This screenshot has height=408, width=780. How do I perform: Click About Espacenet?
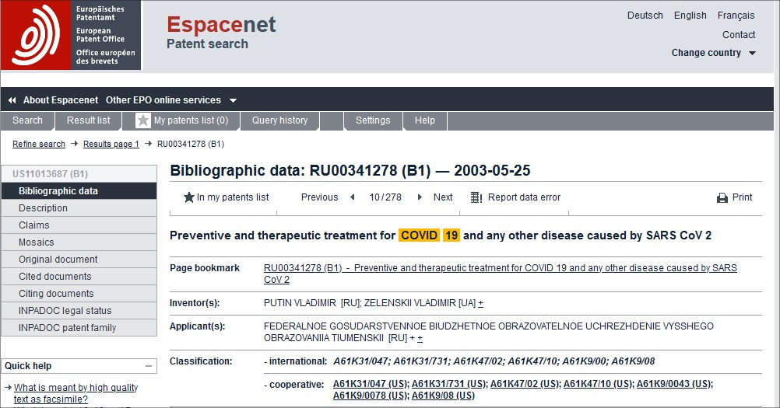pos(61,100)
